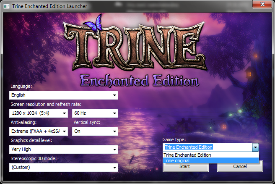This screenshot has width=275, height=184.
Task: Open Graphics detail level dropdown Very High
Action: [x=64, y=150]
